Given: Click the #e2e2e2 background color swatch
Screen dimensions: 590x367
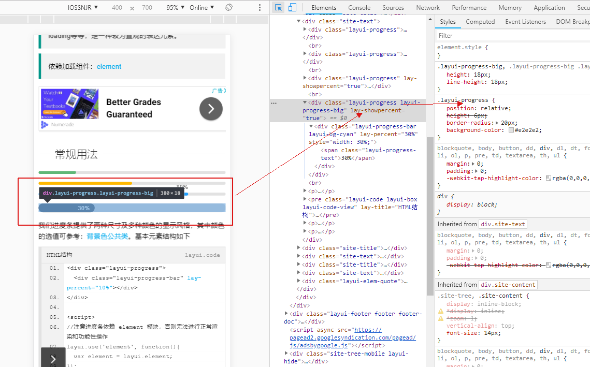Looking at the screenshot, I should (x=511, y=130).
